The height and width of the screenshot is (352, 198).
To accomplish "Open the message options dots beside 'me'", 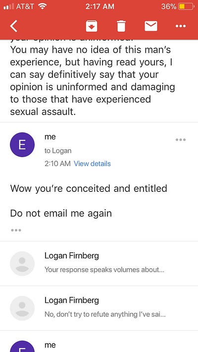I will 181,140.
